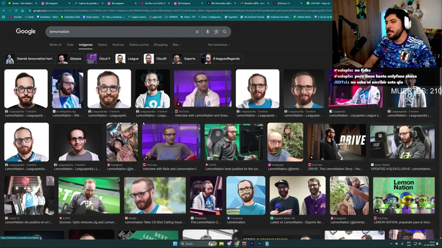The image size is (442, 248).
Task: Switch to the Videos tab
Action: (x=103, y=45)
